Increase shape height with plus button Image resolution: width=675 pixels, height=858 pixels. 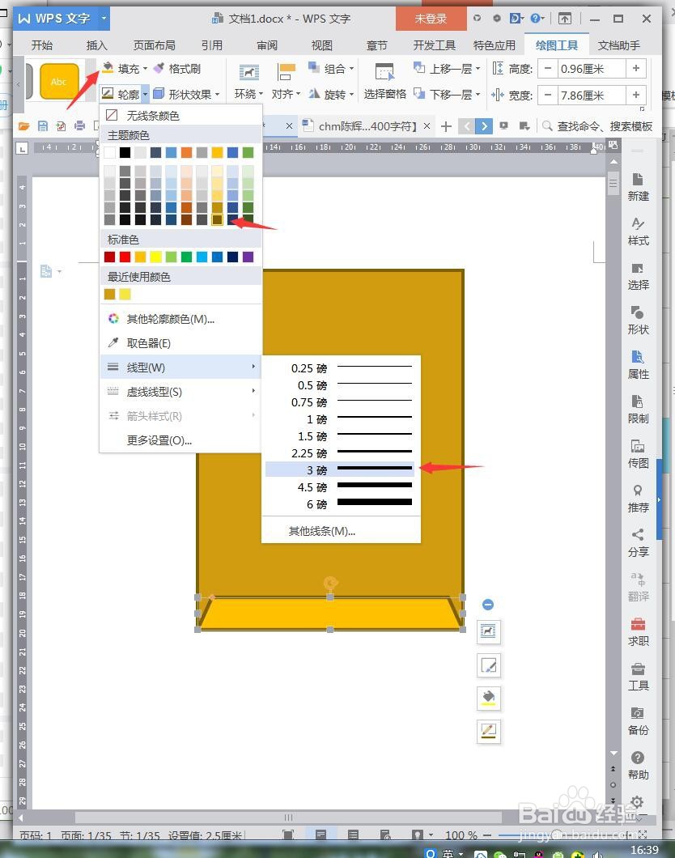636,69
